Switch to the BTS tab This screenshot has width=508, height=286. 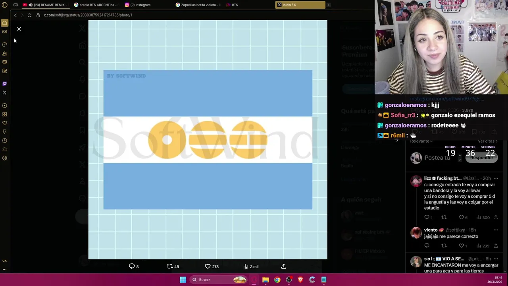248,5
